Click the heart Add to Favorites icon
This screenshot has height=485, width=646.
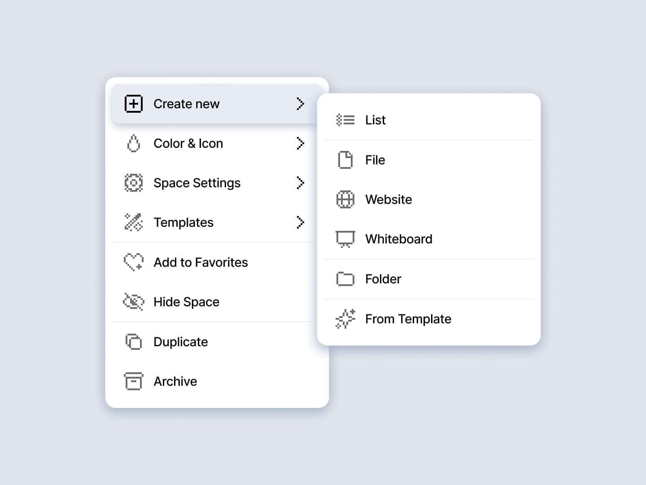click(x=133, y=262)
